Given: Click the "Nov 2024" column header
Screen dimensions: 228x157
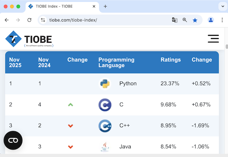Looking at the screenshot, I should (x=44, y=63).
